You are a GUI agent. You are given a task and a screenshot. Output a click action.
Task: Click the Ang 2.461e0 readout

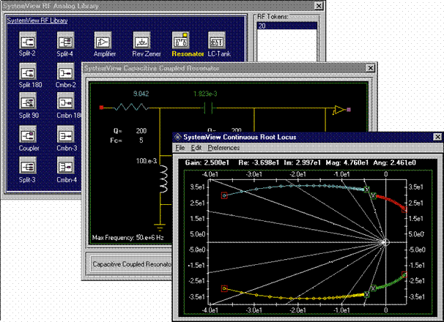[x=394, y=162]
